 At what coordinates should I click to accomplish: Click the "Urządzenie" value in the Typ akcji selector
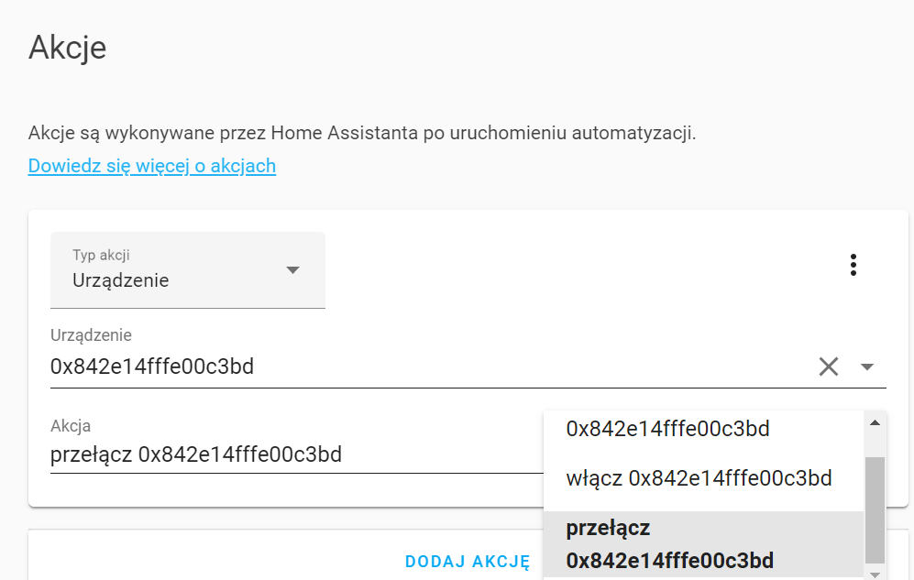tap(121, 280)
